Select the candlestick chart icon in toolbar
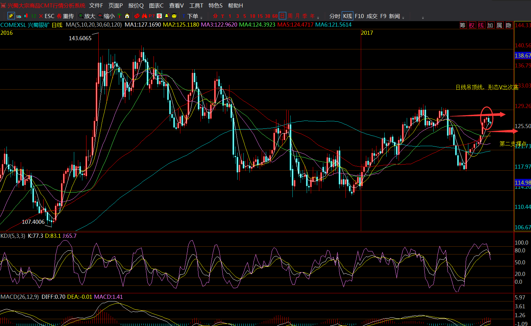 click(x=26, y=16)
